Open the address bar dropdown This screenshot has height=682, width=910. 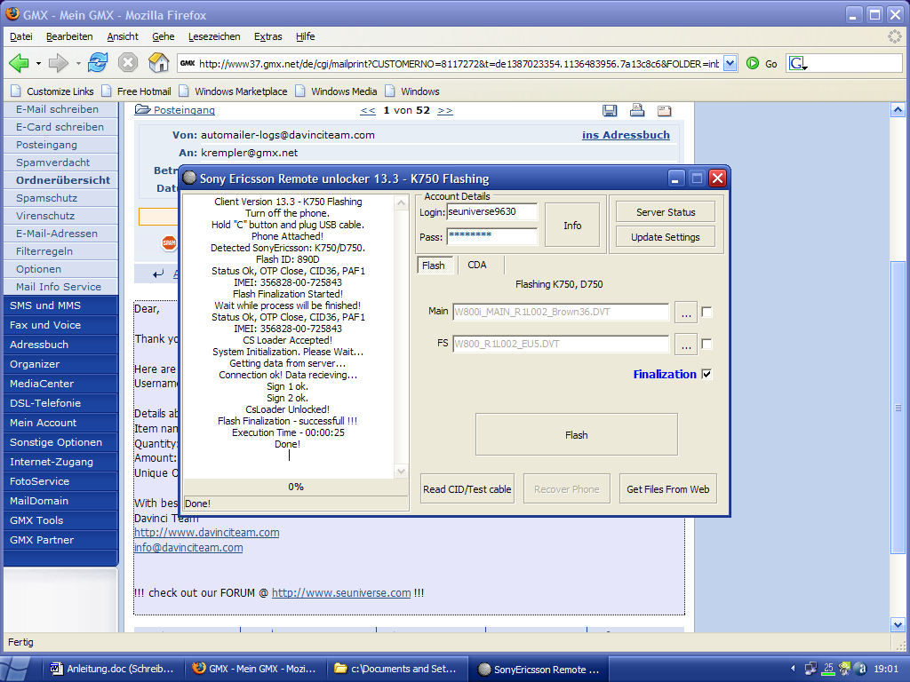click(x=730, y=63)
